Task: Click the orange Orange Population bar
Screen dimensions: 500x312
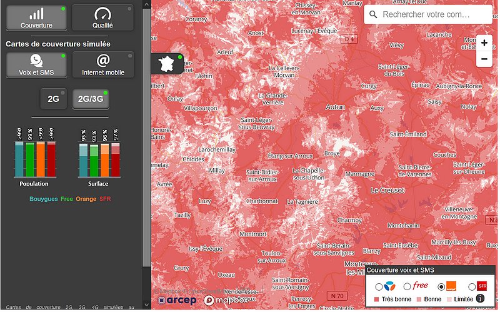Action: click(41, 159)
